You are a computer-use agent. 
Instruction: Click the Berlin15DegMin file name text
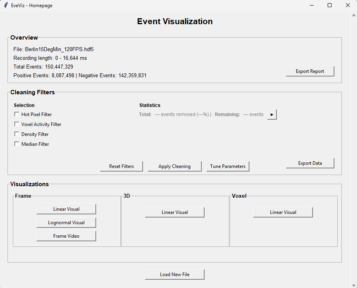(58, 49)
